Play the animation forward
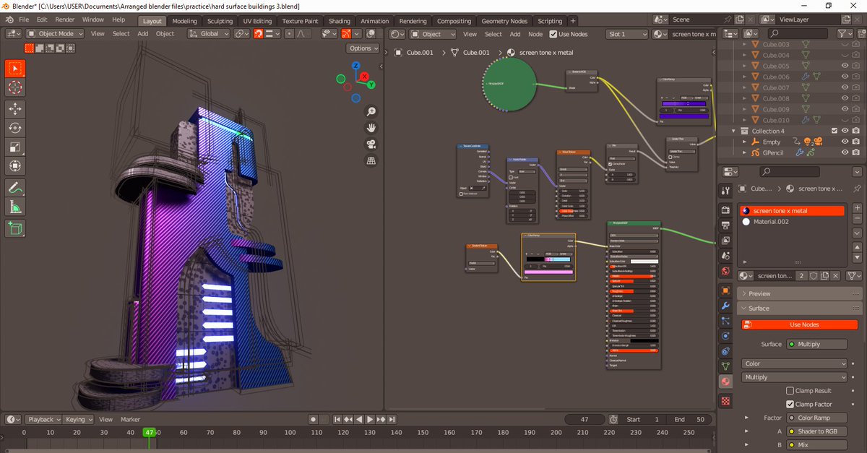 370,419
